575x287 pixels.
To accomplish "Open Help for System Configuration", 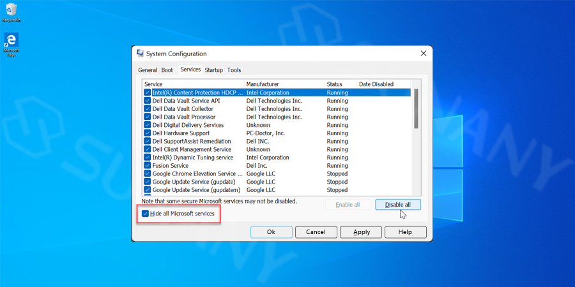I will point(405,232).
